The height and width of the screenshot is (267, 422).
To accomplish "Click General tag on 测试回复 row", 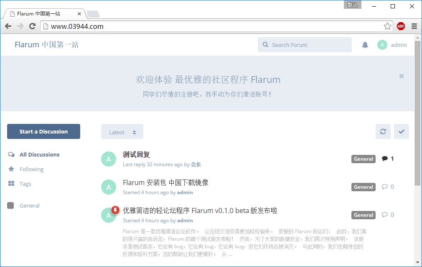I will point(364,159).
